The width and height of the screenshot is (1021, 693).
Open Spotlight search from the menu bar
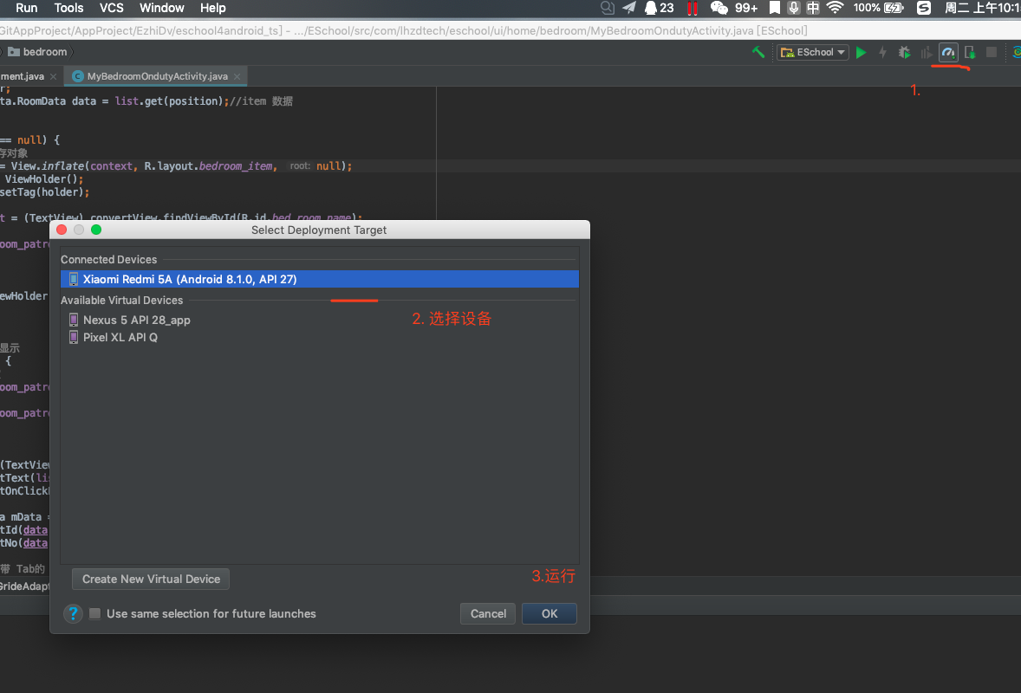(x=606, y=8)
